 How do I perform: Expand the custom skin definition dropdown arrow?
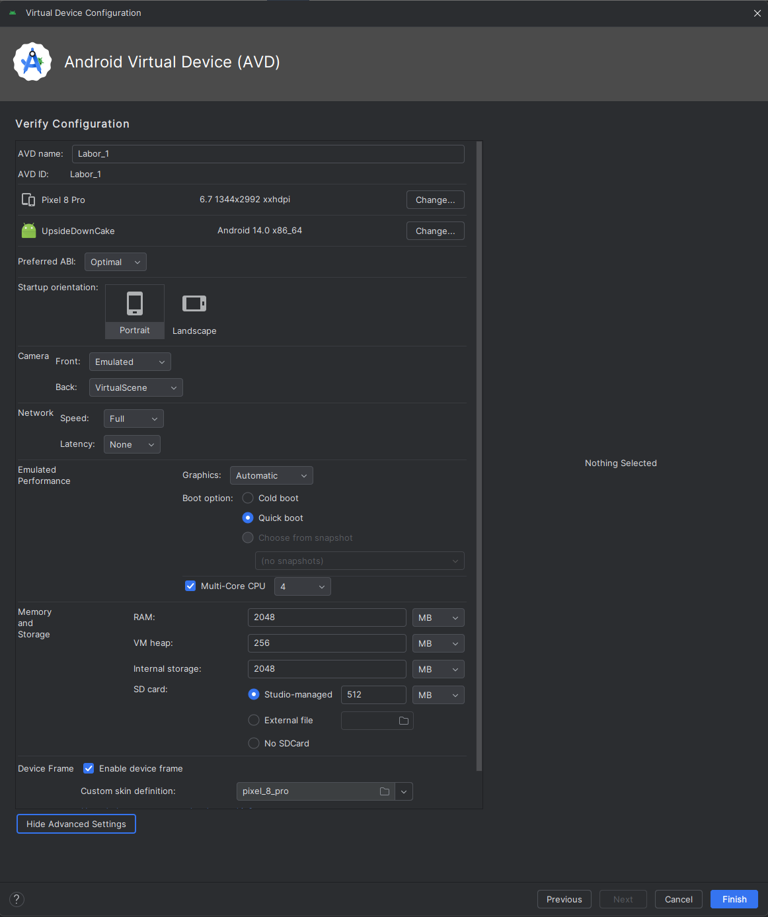pos(404,791)
